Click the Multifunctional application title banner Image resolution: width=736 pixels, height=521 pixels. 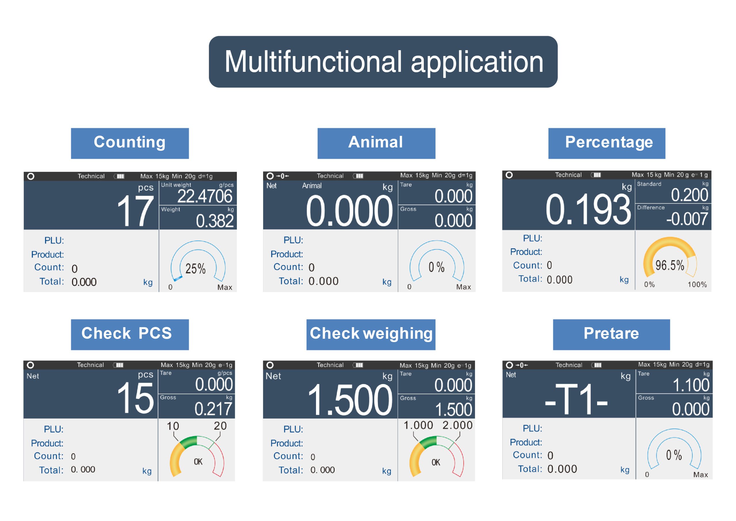pos(383,62)
